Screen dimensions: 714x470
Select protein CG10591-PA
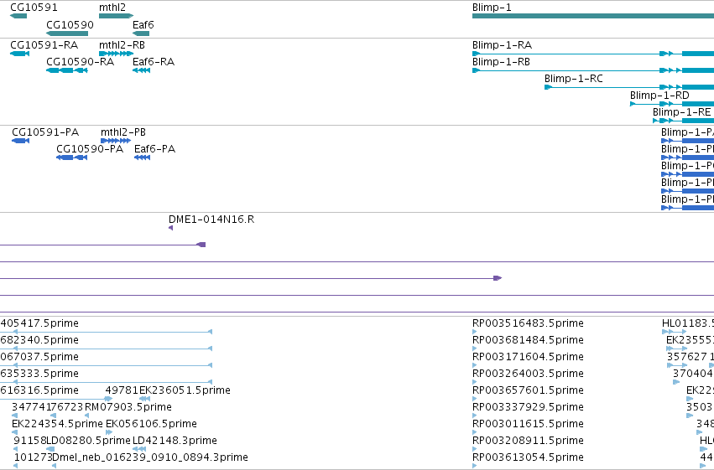tap(20, 141)
